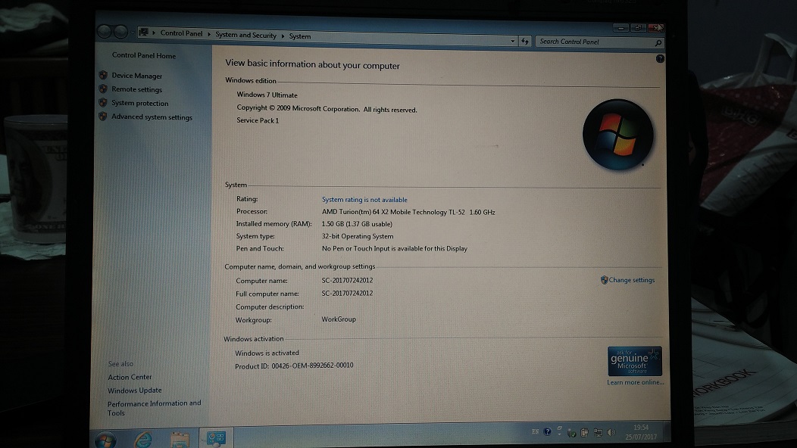Image resolution: width=797 pixels, height=448 pixels.
Task: Click Change settings for computer name
Action: tap(632, 280)
